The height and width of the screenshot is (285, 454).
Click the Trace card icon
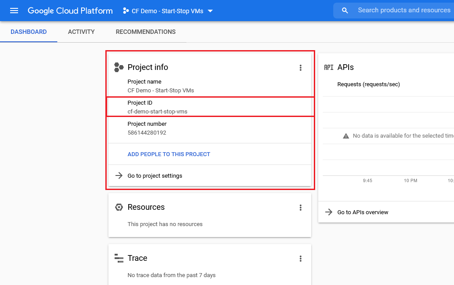(x=118, y=258)
